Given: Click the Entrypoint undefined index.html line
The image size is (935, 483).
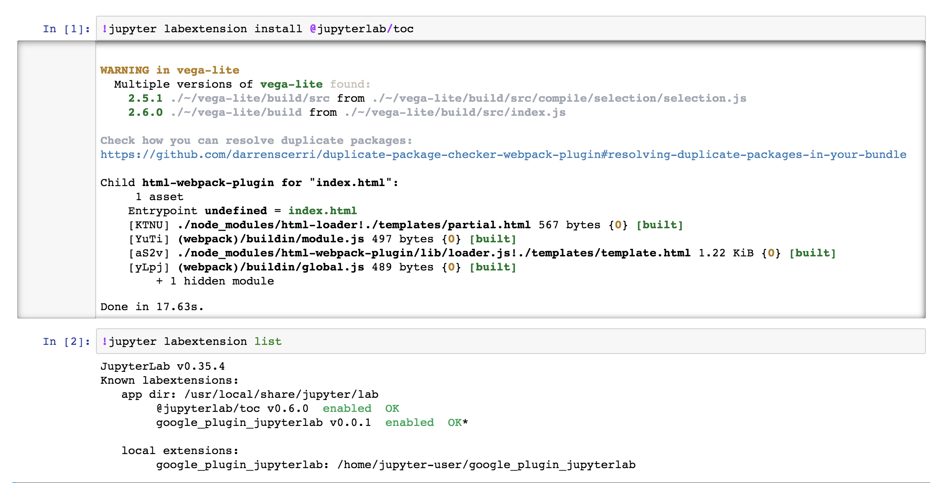Looking at the screenshot, I should (x=242, y=210).
